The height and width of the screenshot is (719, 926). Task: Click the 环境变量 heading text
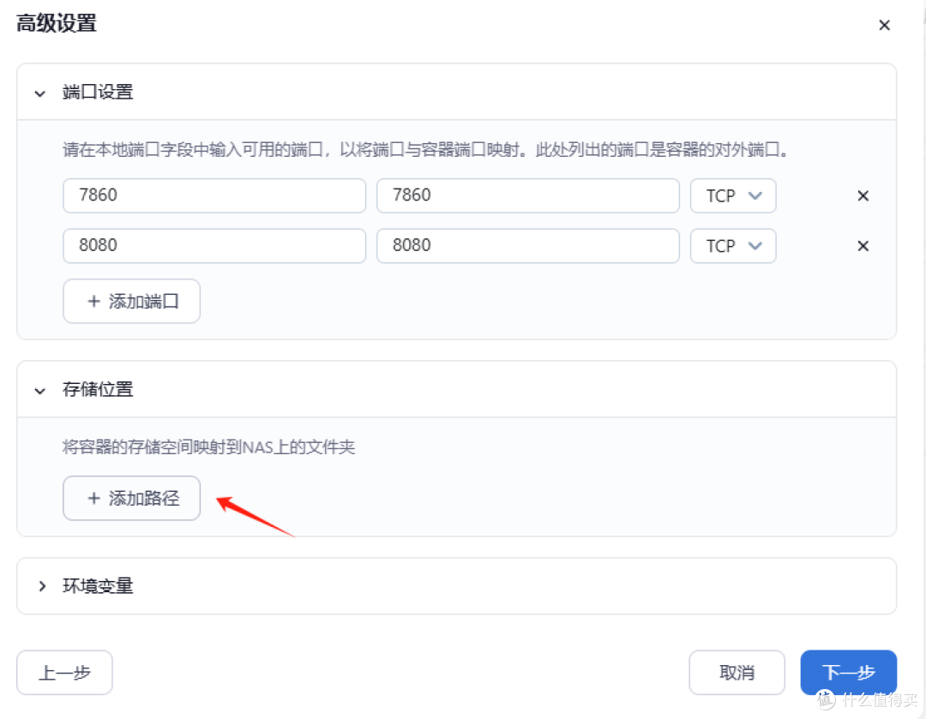(x=98, y=586)
